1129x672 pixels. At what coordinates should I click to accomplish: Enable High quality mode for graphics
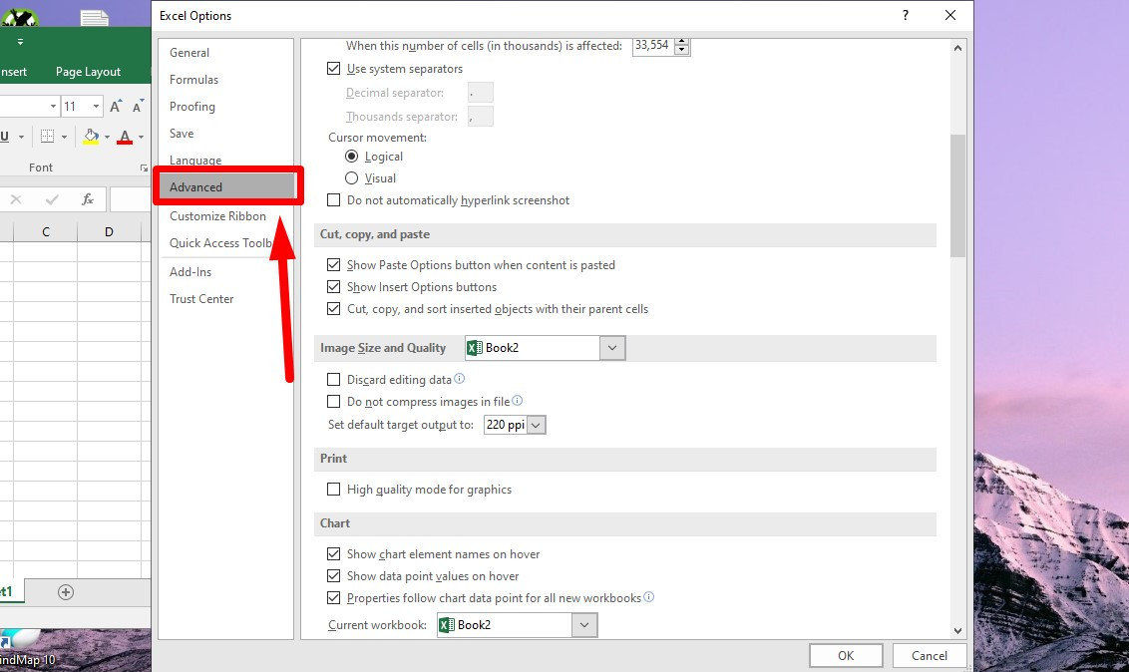[334, 489]
